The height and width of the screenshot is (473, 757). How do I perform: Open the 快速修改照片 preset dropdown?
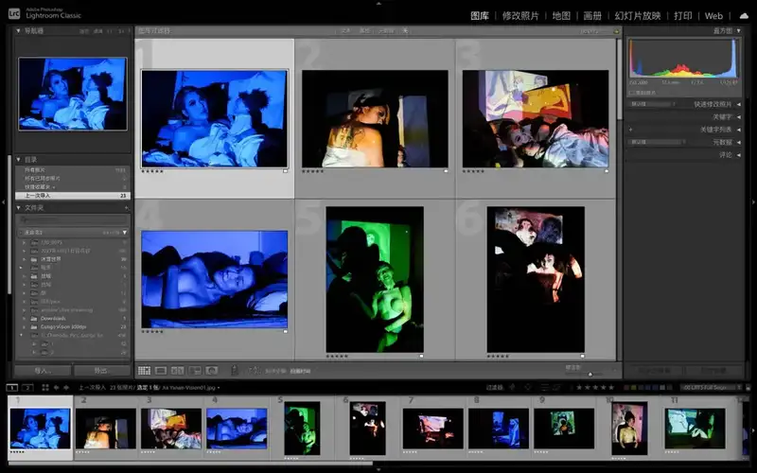653,104
